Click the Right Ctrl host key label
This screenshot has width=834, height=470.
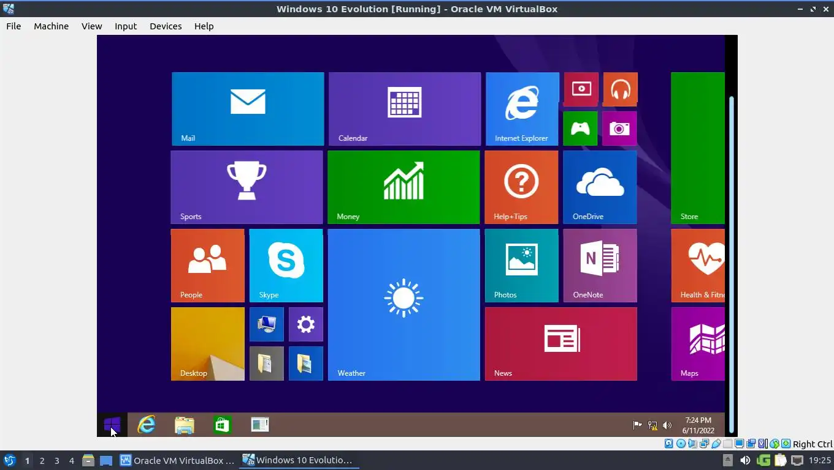(813, 444)
